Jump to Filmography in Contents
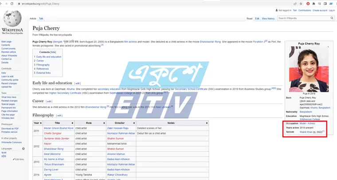Screen dimensions: 337x180 (x=43, y=65)
